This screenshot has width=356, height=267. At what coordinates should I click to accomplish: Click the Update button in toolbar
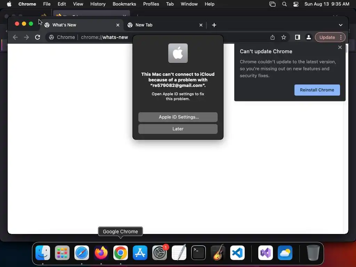tap(327, 37)
